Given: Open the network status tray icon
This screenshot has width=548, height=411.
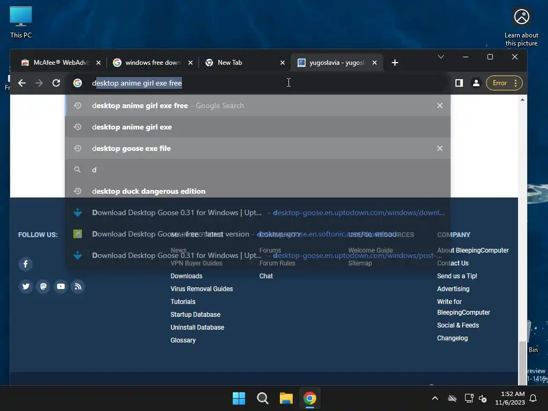Looking at the screenshot, I should pos(469,398).
